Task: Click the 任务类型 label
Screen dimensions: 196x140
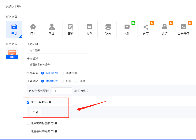Action: coord(12,17)
